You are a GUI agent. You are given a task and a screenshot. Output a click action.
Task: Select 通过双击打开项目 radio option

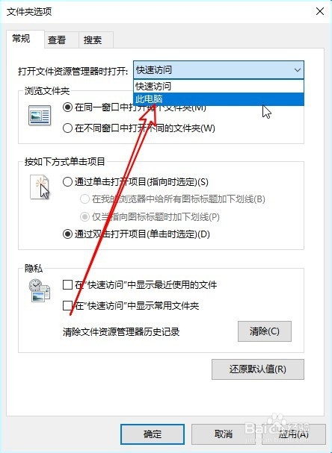click(x=67, y=234)
